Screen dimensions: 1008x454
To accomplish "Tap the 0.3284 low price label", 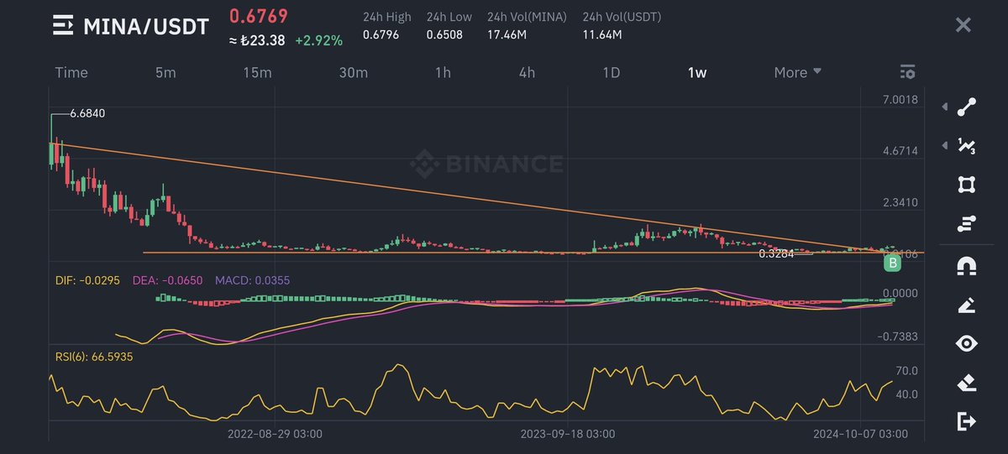I will point(776,253).
